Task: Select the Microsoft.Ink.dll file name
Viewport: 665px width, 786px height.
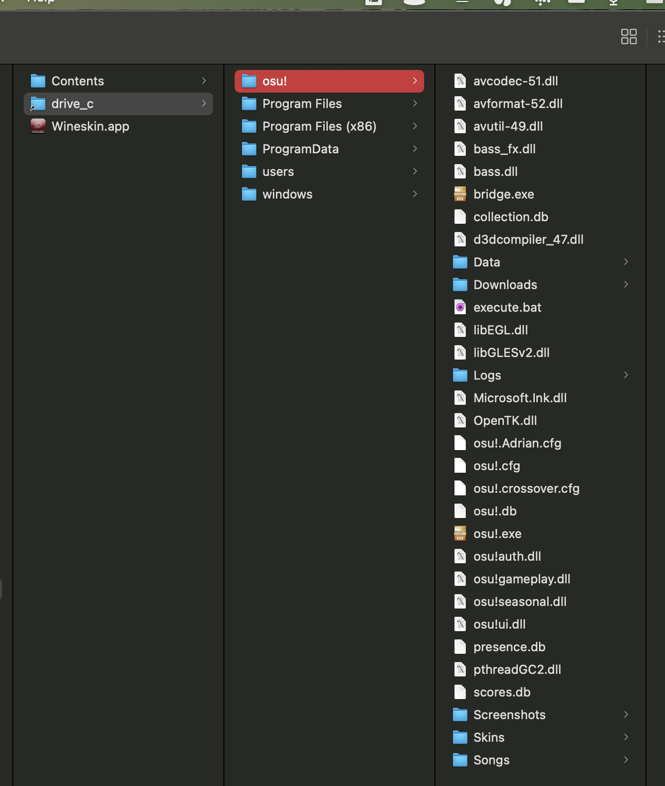Action: 520,398
